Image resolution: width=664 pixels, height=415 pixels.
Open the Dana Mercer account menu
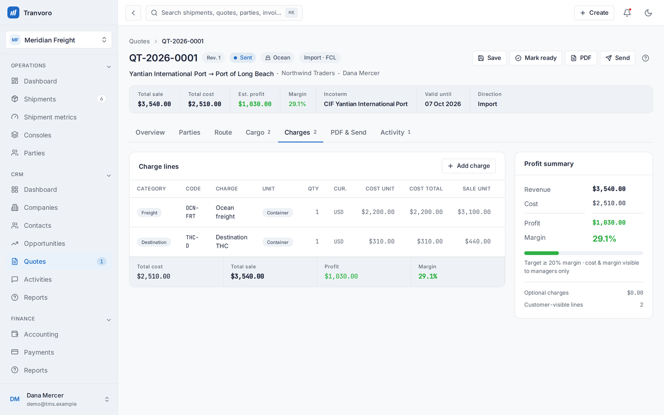pyautogui.click(x=59, y=399)
